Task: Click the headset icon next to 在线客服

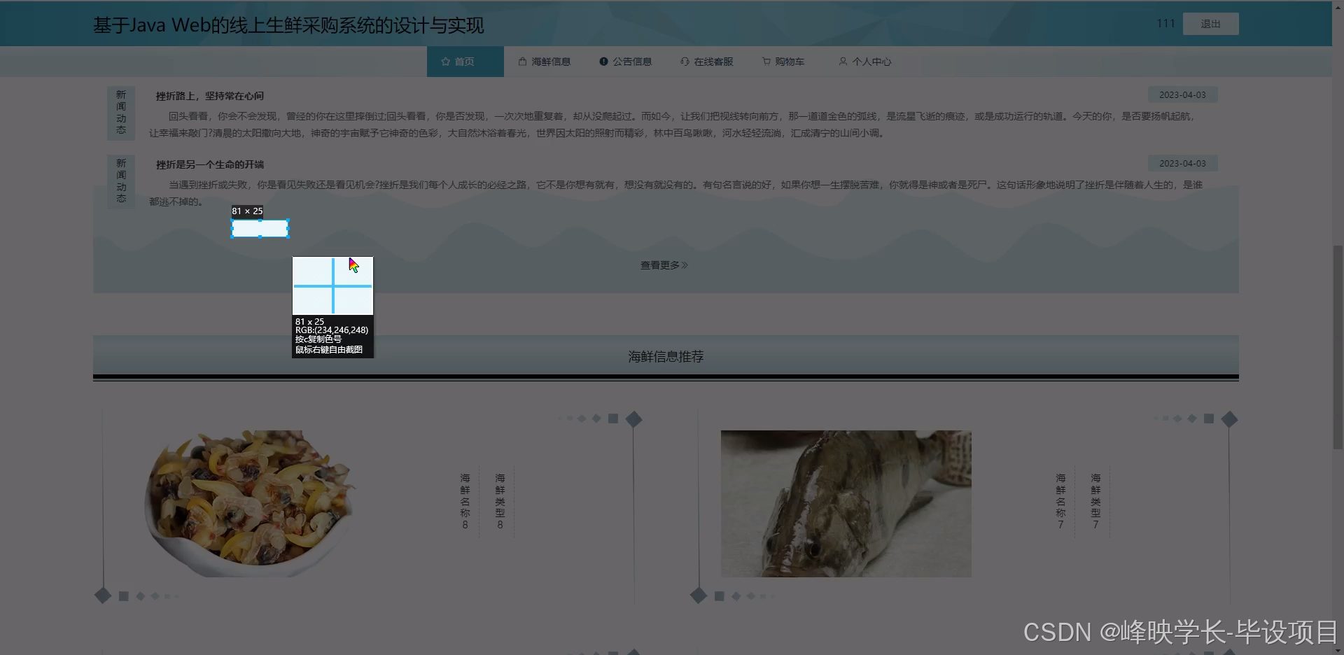Action: (685, 62)
